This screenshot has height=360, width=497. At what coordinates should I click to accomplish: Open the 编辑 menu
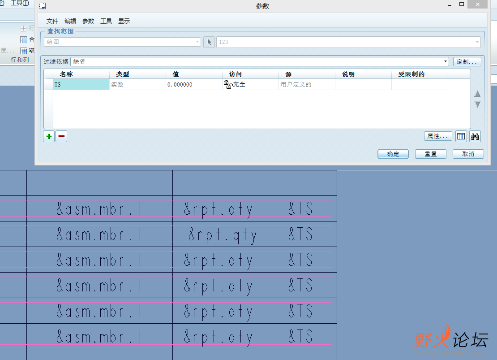70,21
